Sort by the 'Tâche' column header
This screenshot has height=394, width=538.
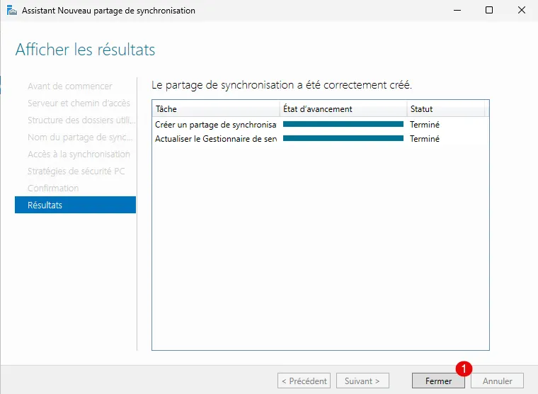point(216,109)
